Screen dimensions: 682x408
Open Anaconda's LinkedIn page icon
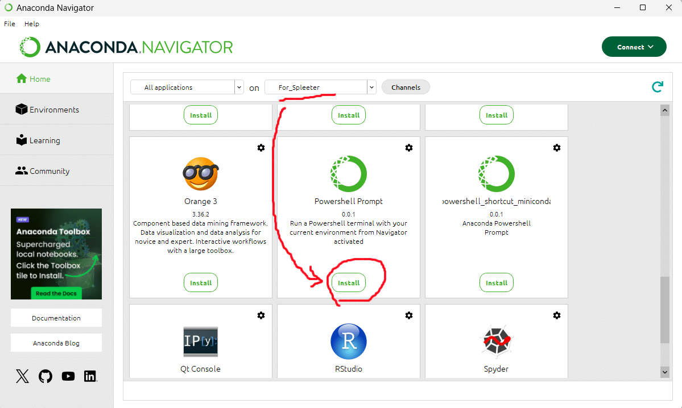pos(90,376)
